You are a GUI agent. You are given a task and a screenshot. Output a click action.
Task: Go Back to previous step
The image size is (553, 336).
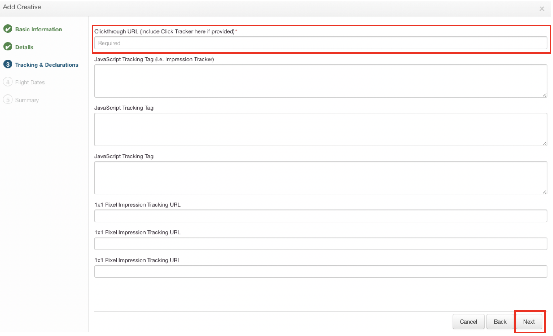tap(500, 322)
